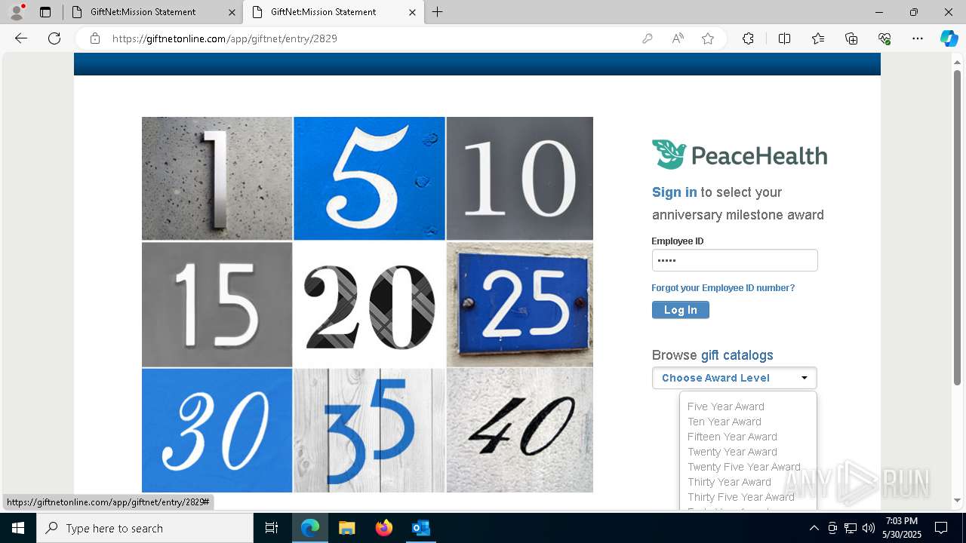Open browser profile avatar
Image resolution: width=966 pixels, height=543 pixels.
point(17,12)
